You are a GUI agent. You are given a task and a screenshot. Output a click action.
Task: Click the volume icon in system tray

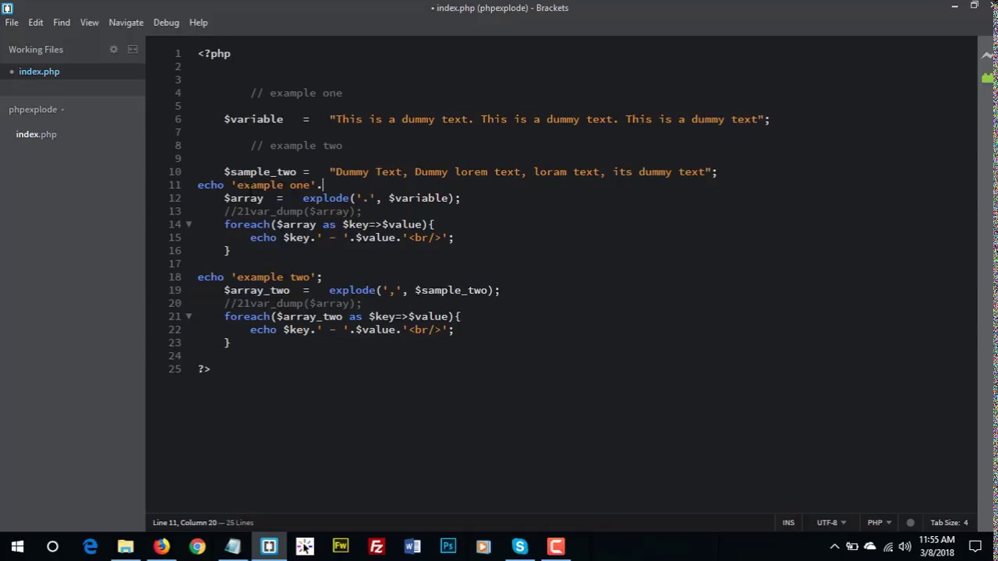[x=904, y=546]
